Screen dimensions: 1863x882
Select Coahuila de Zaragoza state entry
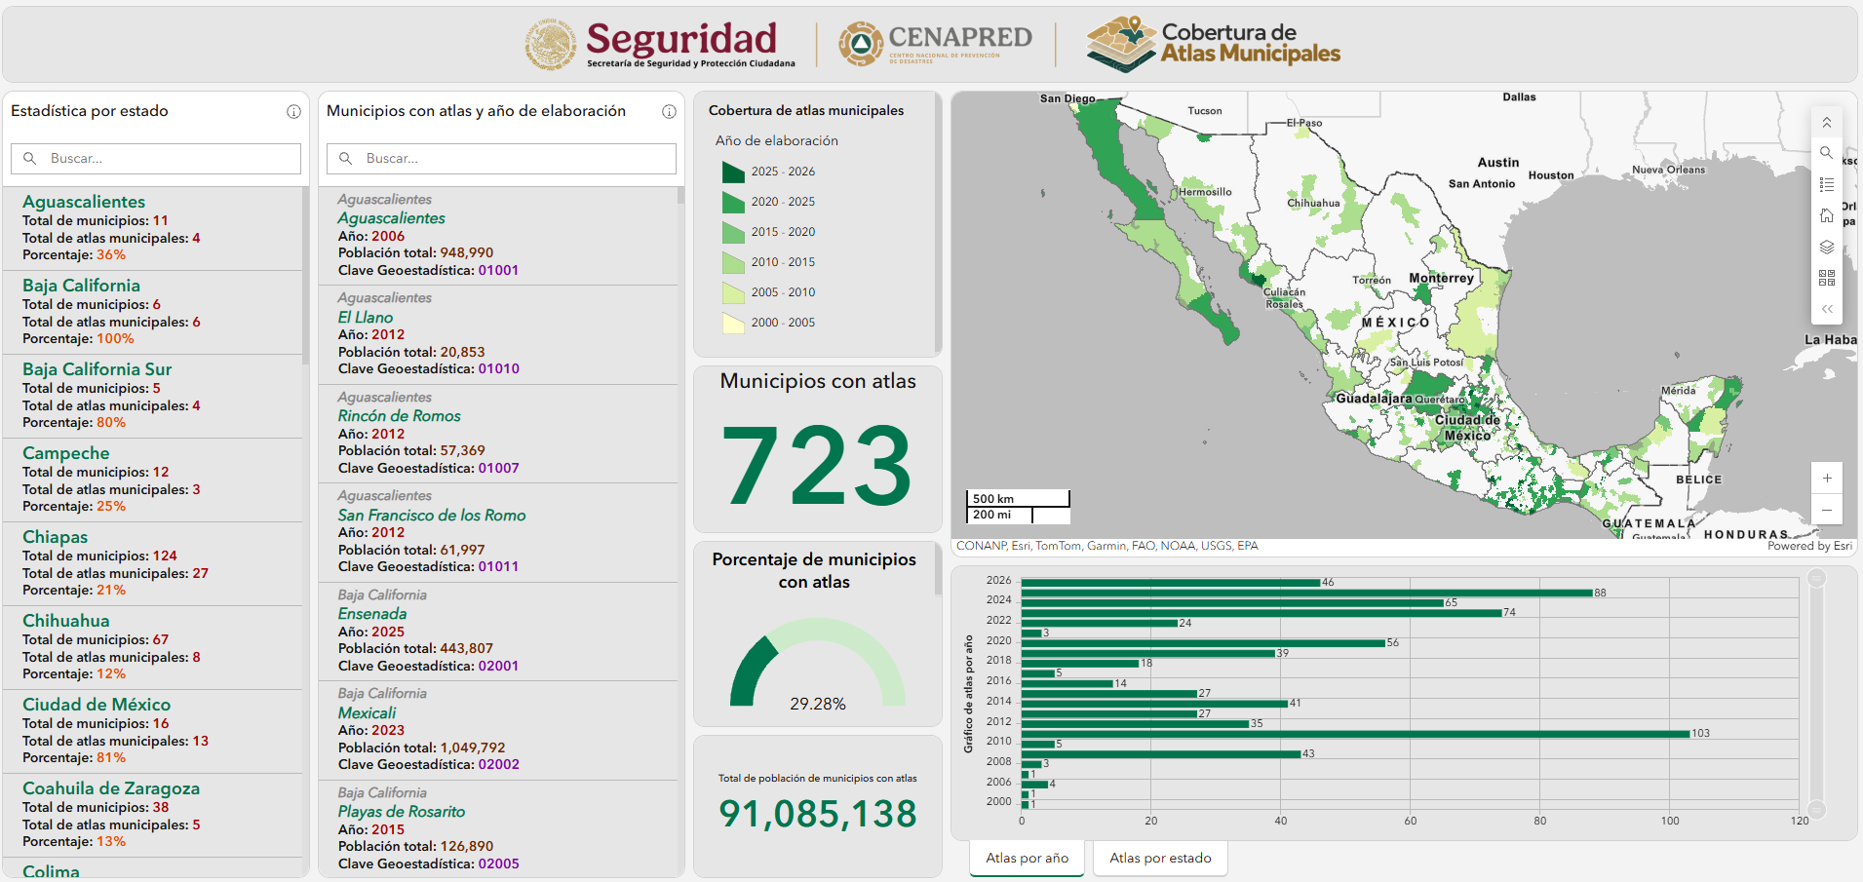(154, 815)
